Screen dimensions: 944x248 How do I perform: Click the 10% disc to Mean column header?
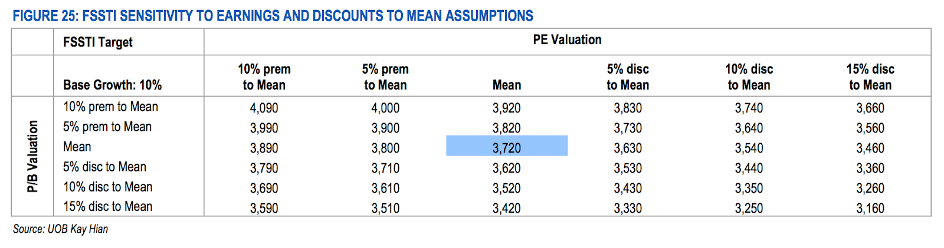click(x=749, y=77)
